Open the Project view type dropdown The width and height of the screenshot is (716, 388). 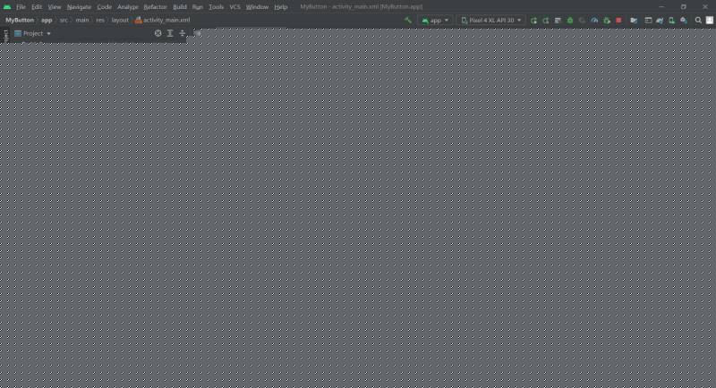32,33
